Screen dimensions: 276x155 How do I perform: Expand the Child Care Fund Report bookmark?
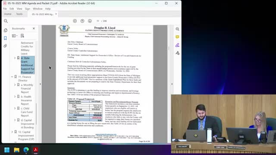[x=15, y=108]
